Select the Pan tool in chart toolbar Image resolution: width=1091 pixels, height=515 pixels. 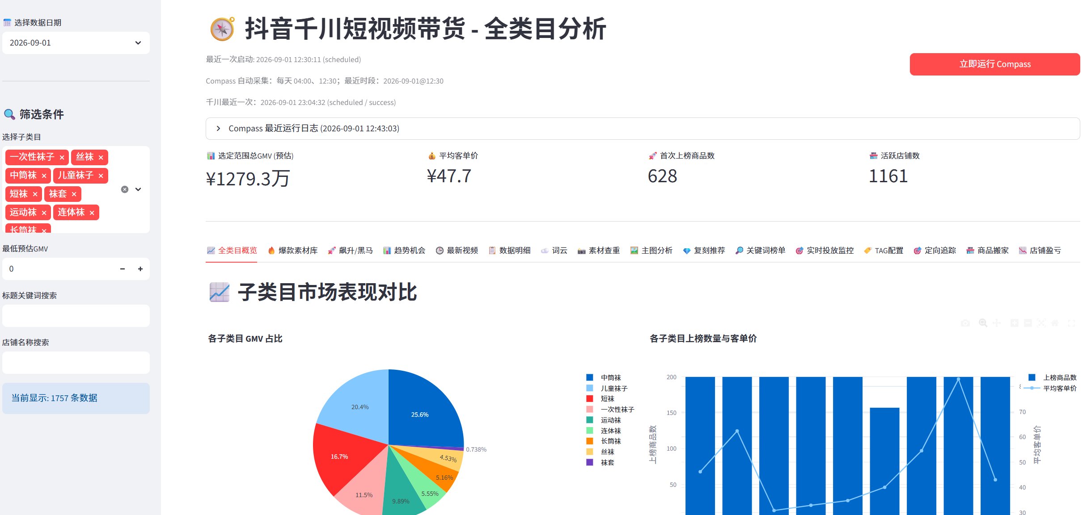[997, 323]
